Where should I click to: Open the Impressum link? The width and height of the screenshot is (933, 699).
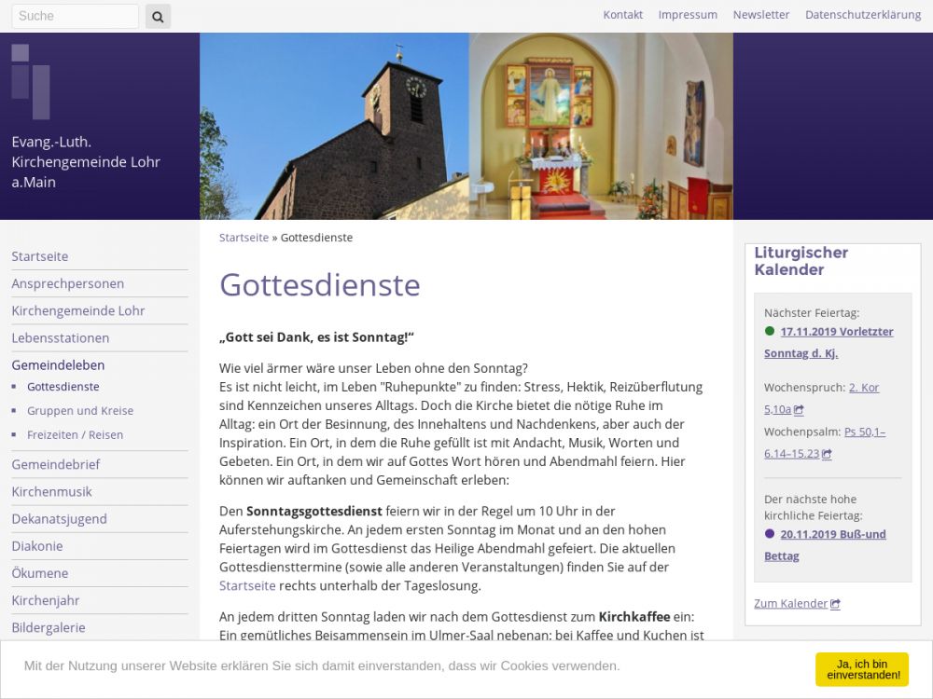click(x=688, y=15)
